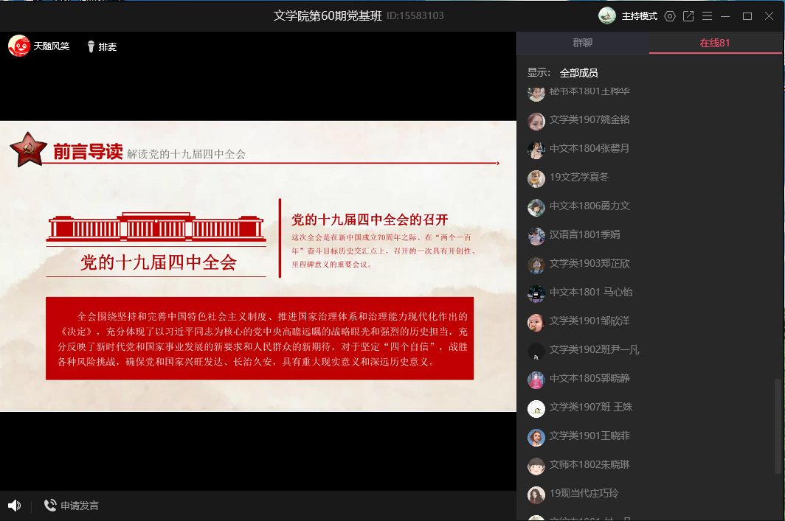
Task: Open the three-line hamburger menu
Action: [x=708, y=16]
